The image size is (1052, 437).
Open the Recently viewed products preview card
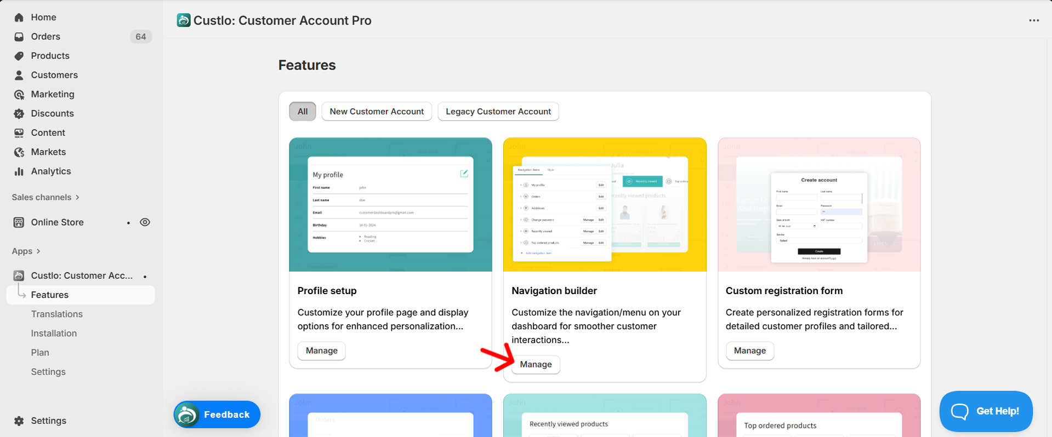pyautogui.click(x=605, y=416)
